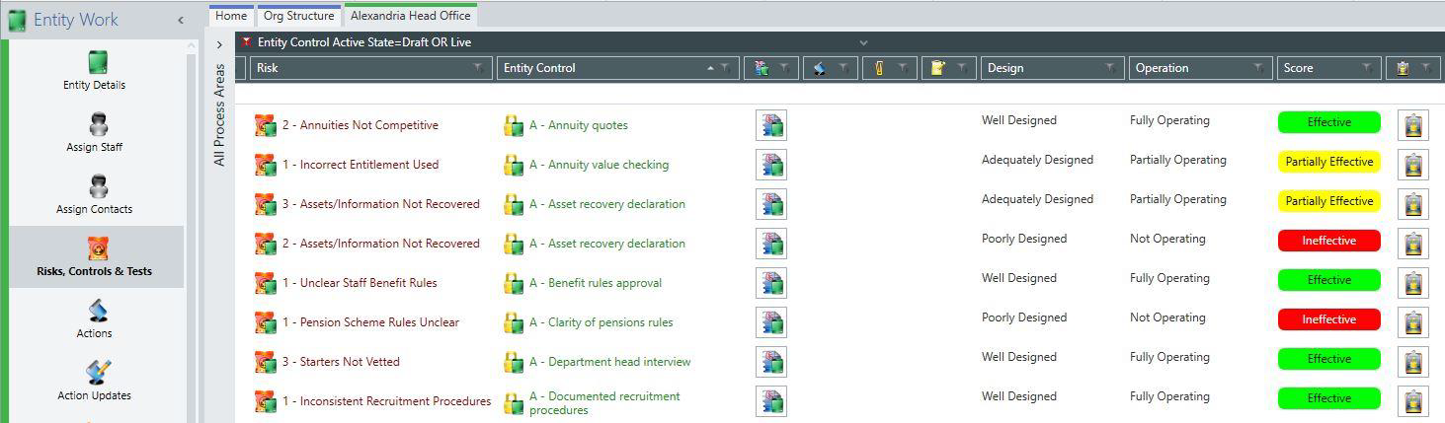
Task: Open filter dropdown on Design column
Action: pos(1110,68)
